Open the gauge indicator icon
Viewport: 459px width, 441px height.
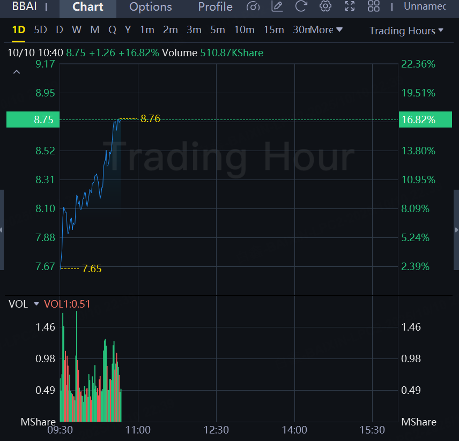(253, 6)
